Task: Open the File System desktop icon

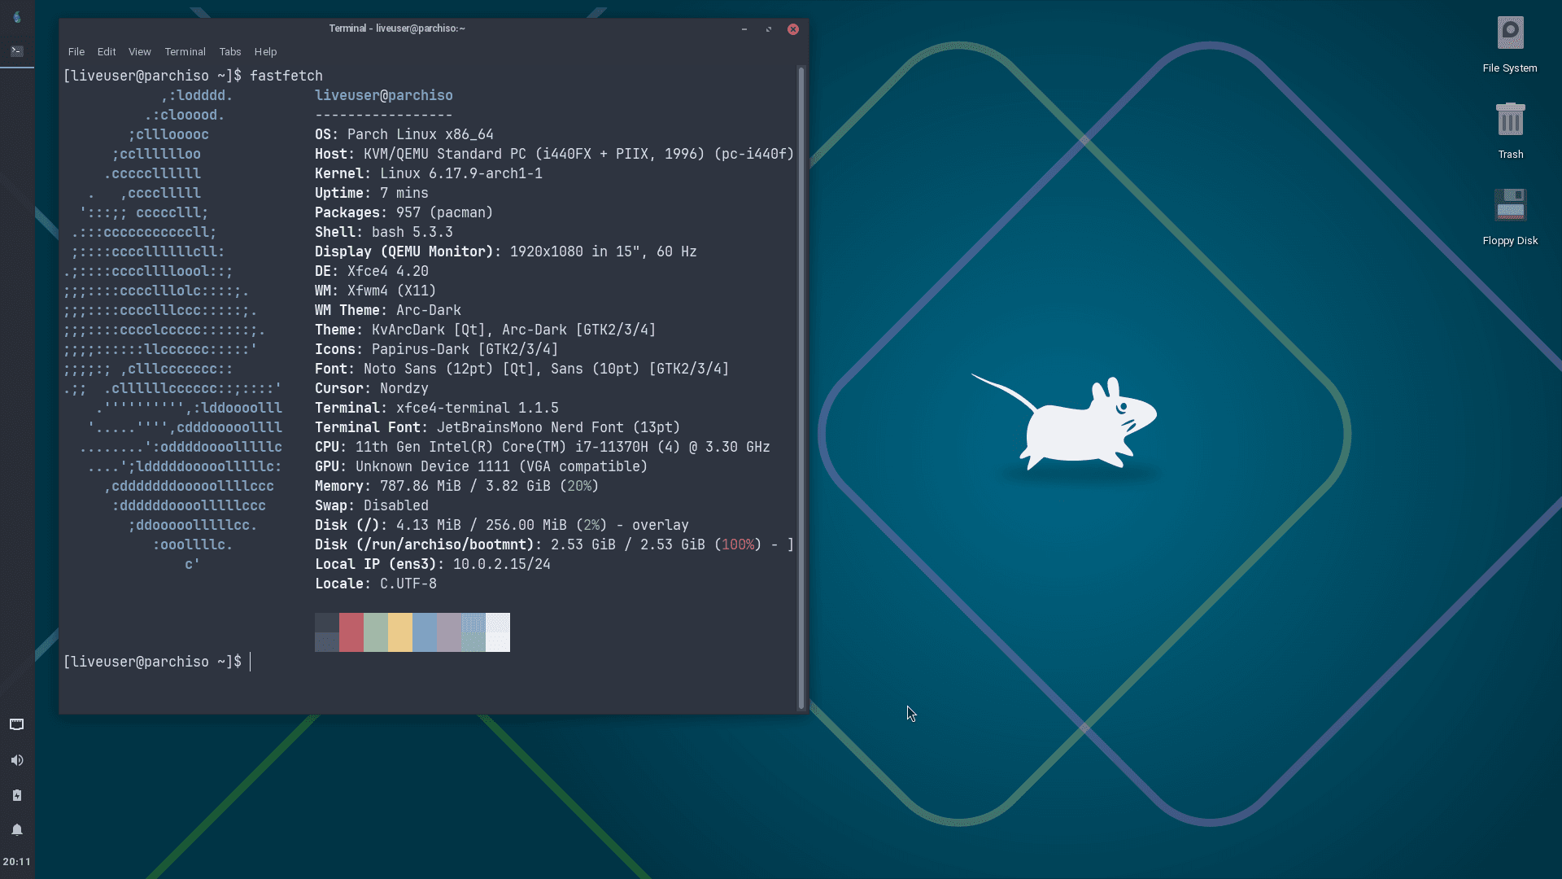Action: click(1510, 33)
